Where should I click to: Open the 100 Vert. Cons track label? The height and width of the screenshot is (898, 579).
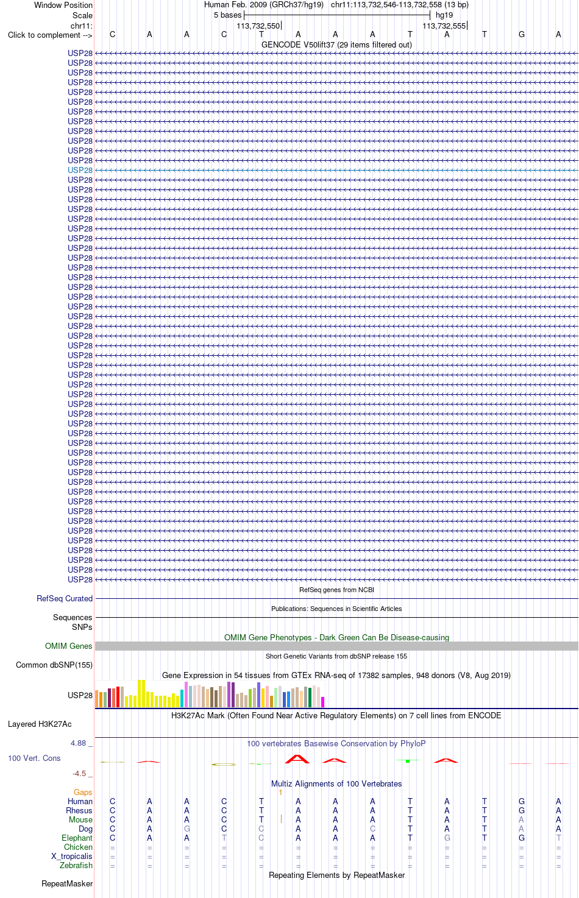click(x=34, y=758)
